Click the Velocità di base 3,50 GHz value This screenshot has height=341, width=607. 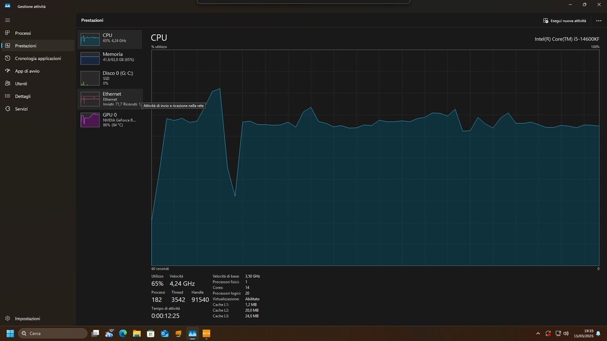click(253, 276)
